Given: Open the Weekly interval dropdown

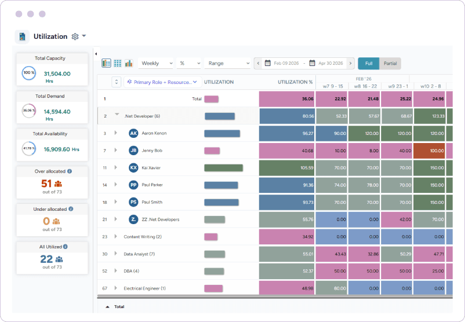Looking at the screenshot, I should (156, 63).
